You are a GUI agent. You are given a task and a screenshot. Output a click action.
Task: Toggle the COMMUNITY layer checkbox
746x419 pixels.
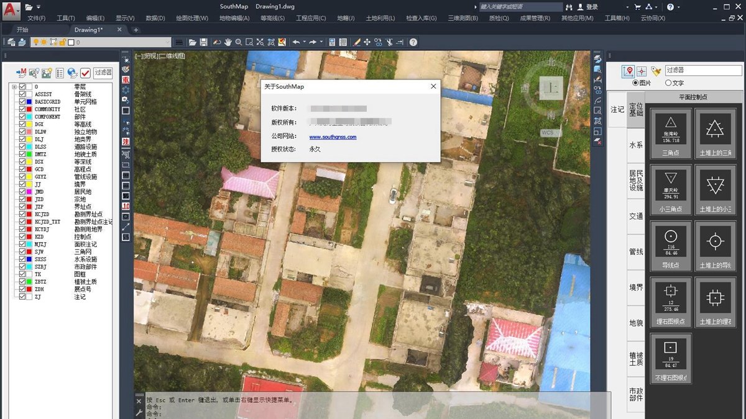click(22, 109)
